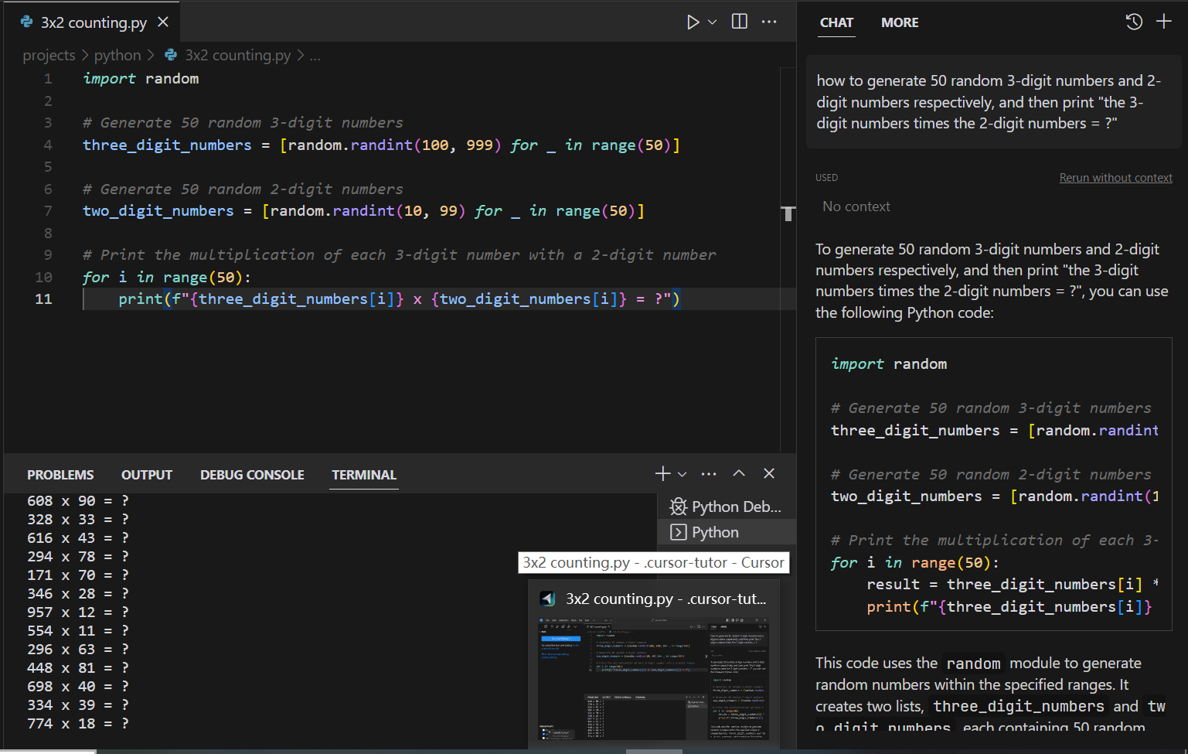1188x754 pixels.
Task: Split the editor right
Action: [740, 22]
